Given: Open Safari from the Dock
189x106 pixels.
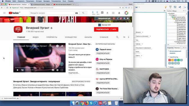Looking at the screenshot, I should click(96, 103).
